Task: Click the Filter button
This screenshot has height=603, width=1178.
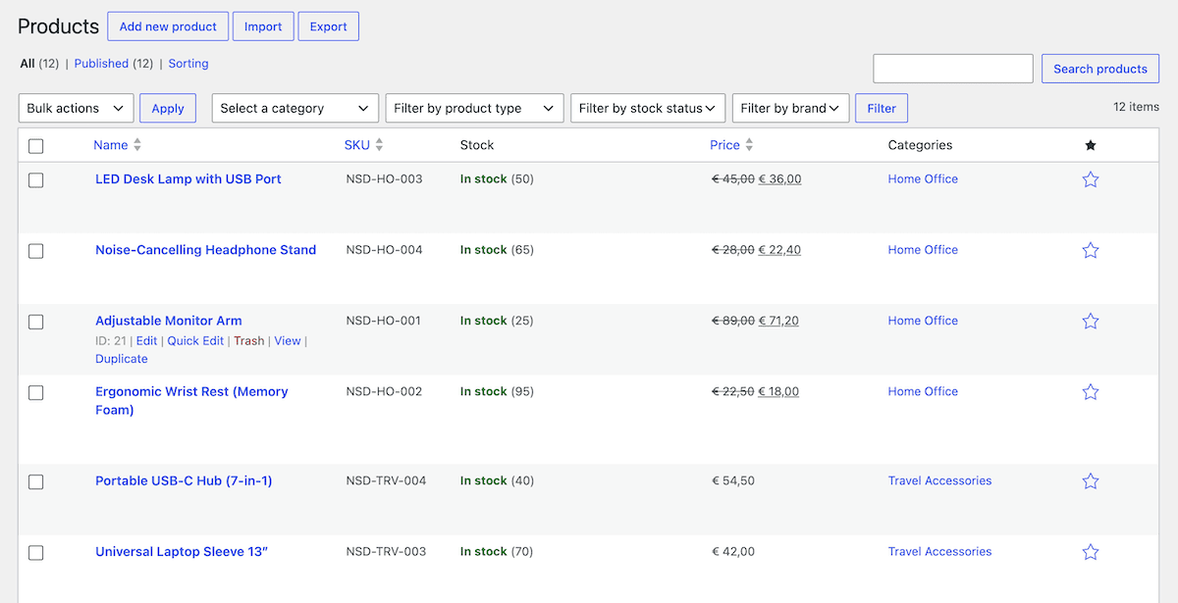Action: click(x=882, y=108)
